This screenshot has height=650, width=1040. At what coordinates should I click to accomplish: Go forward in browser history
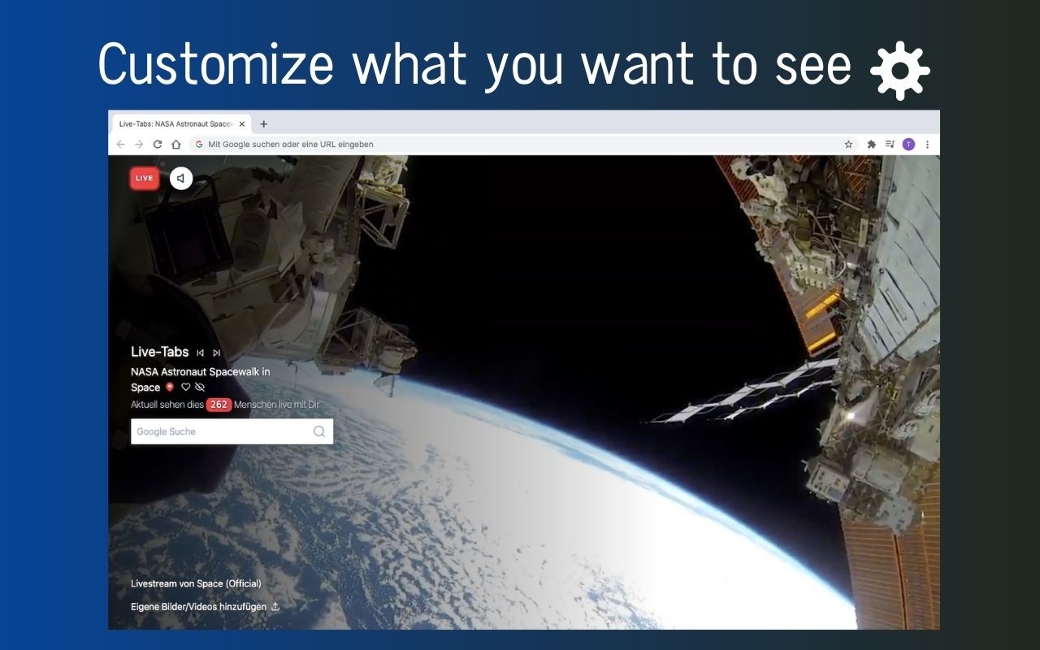tap(139, 145)
